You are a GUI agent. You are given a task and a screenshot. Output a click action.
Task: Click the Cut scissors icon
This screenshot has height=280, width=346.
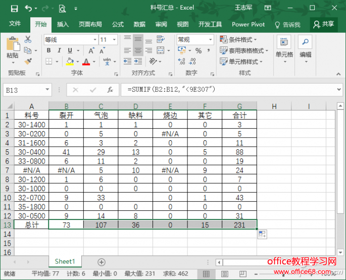(28, 39)
